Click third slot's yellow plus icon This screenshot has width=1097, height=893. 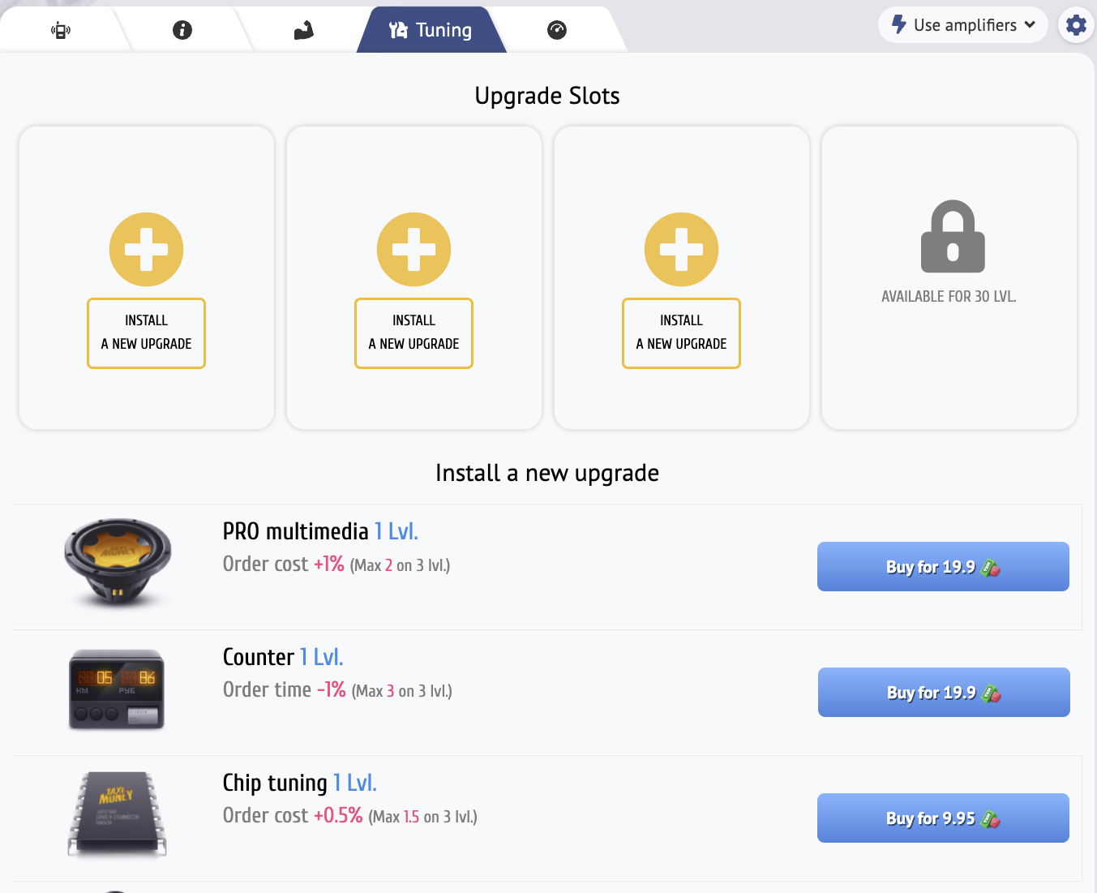point(682,249)
